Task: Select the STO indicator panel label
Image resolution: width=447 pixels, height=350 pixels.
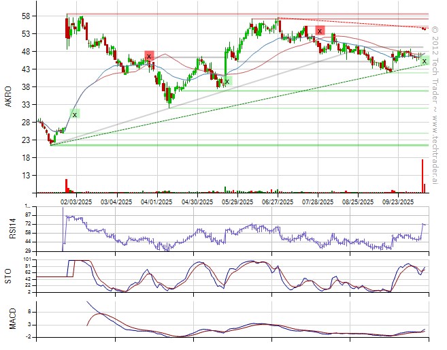Action: click(x=8, y=276)
